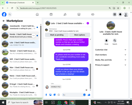The width and height of the screenshot is (132, 105).
Task: Show hidden system tray icons chevron
Action: pos(106,102)
